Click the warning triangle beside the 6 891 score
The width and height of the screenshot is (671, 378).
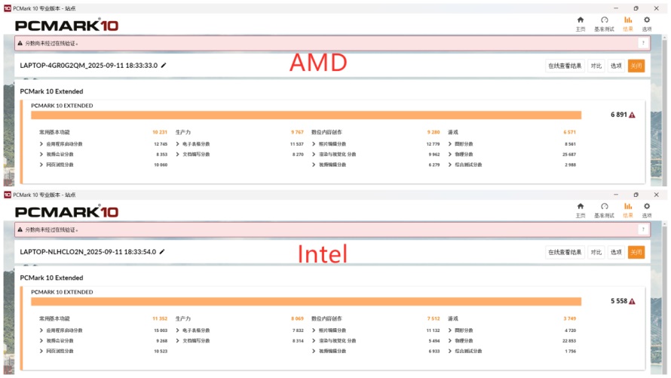[632, 115]
